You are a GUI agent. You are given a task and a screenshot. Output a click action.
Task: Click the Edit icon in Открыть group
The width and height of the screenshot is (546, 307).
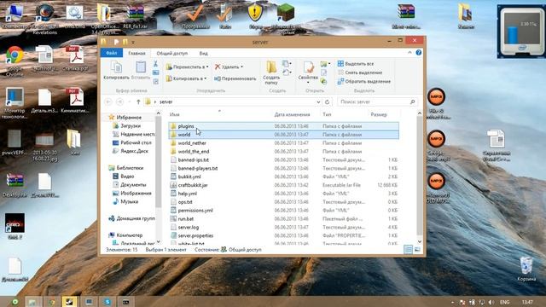point(323,72)
